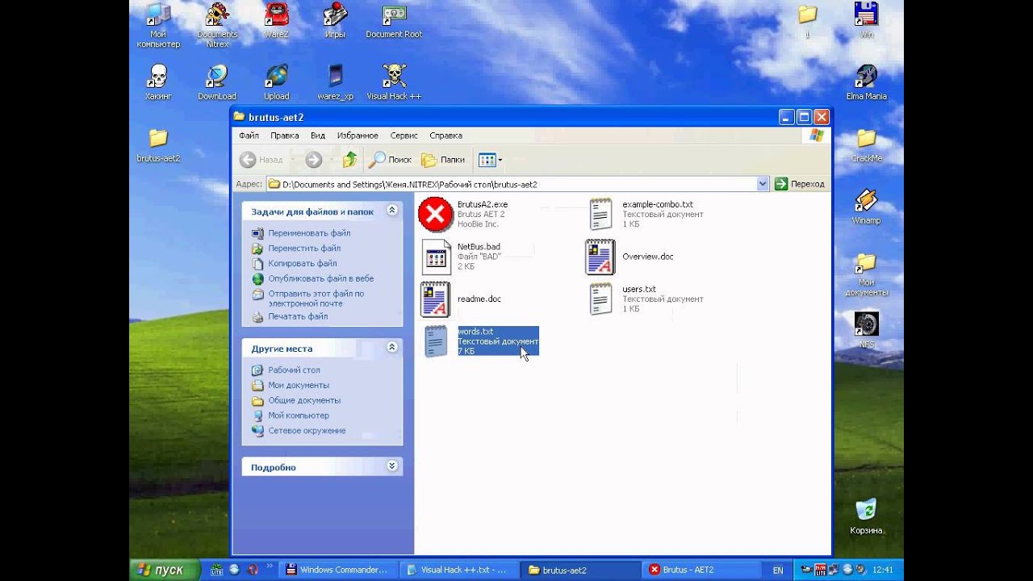The height and width of the screenshot is (581, 1033).
Task: Go to Мой компьютер in other places
Action: 299,416
